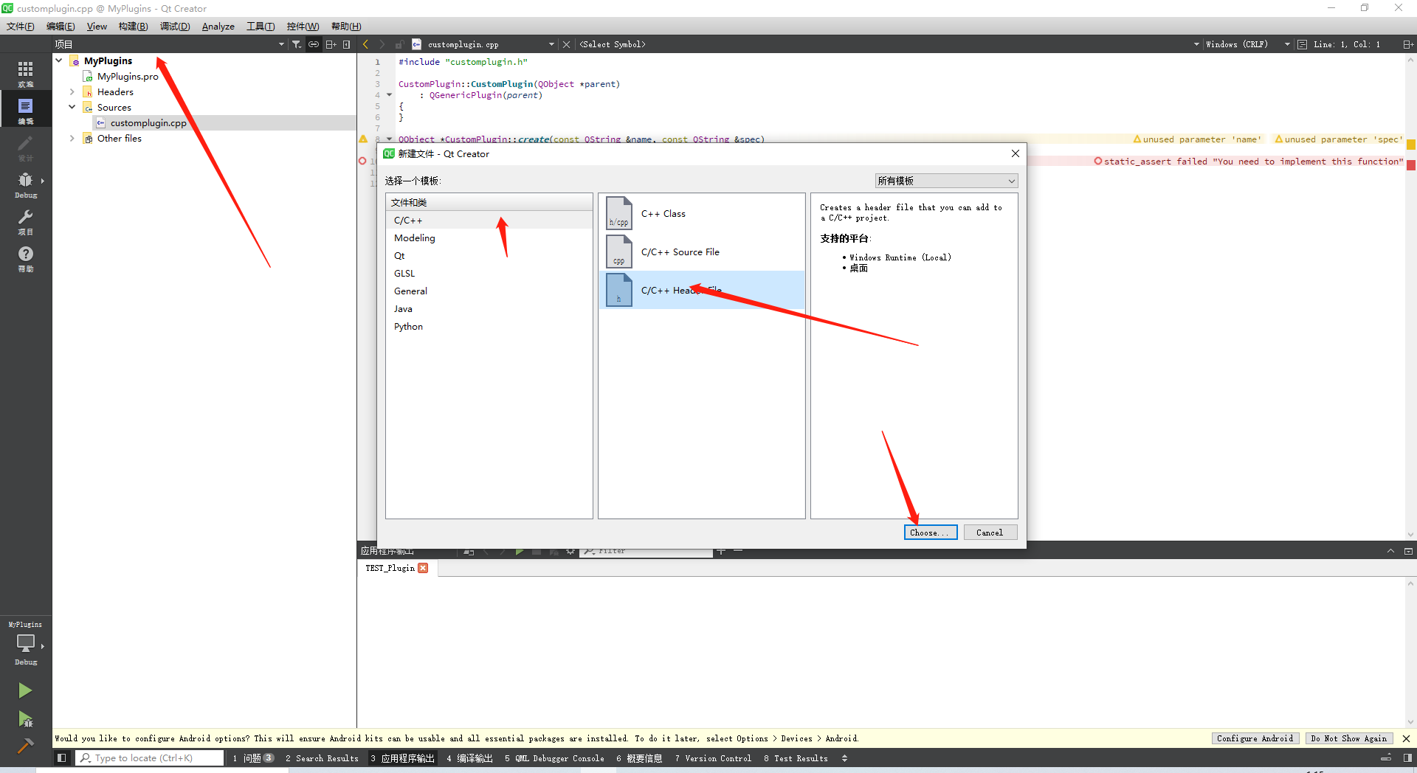Split the project sidebar panel
This screenshot has height=773, width=1417.
pyautogui.click(x=331, y=44)
